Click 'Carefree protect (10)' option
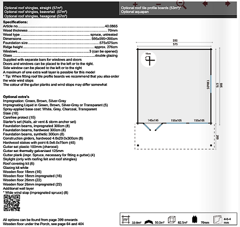The image size is (240, 227). coord(19,117)
